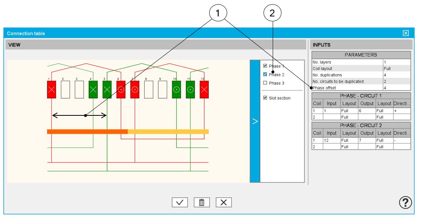This screenshot has width=423, height=222.
Task: Click red slot 6 with dot symbol
Action: [121, 90]
